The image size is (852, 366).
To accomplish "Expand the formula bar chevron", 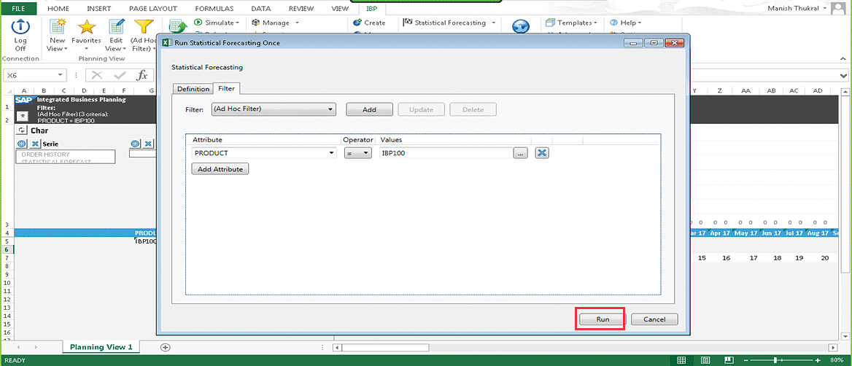I will 843,76.
